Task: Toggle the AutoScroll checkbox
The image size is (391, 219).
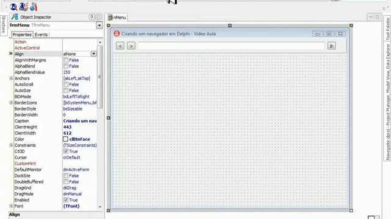Action: coord(66,85)
